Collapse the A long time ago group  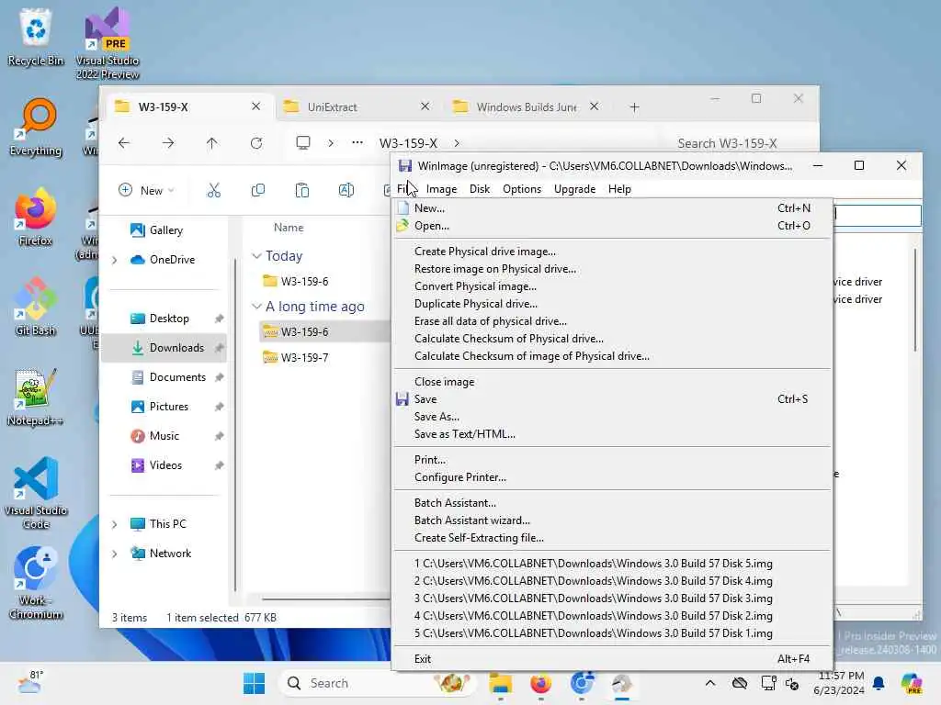coord(257,307)
